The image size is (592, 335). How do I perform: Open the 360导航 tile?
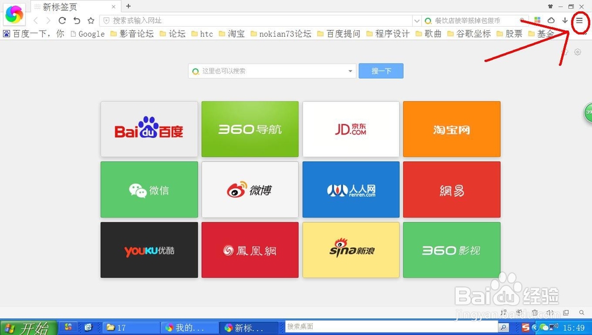click(x=250, y=129)
